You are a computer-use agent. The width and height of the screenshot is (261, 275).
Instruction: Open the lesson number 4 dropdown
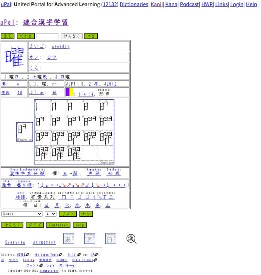click(51, 214)
